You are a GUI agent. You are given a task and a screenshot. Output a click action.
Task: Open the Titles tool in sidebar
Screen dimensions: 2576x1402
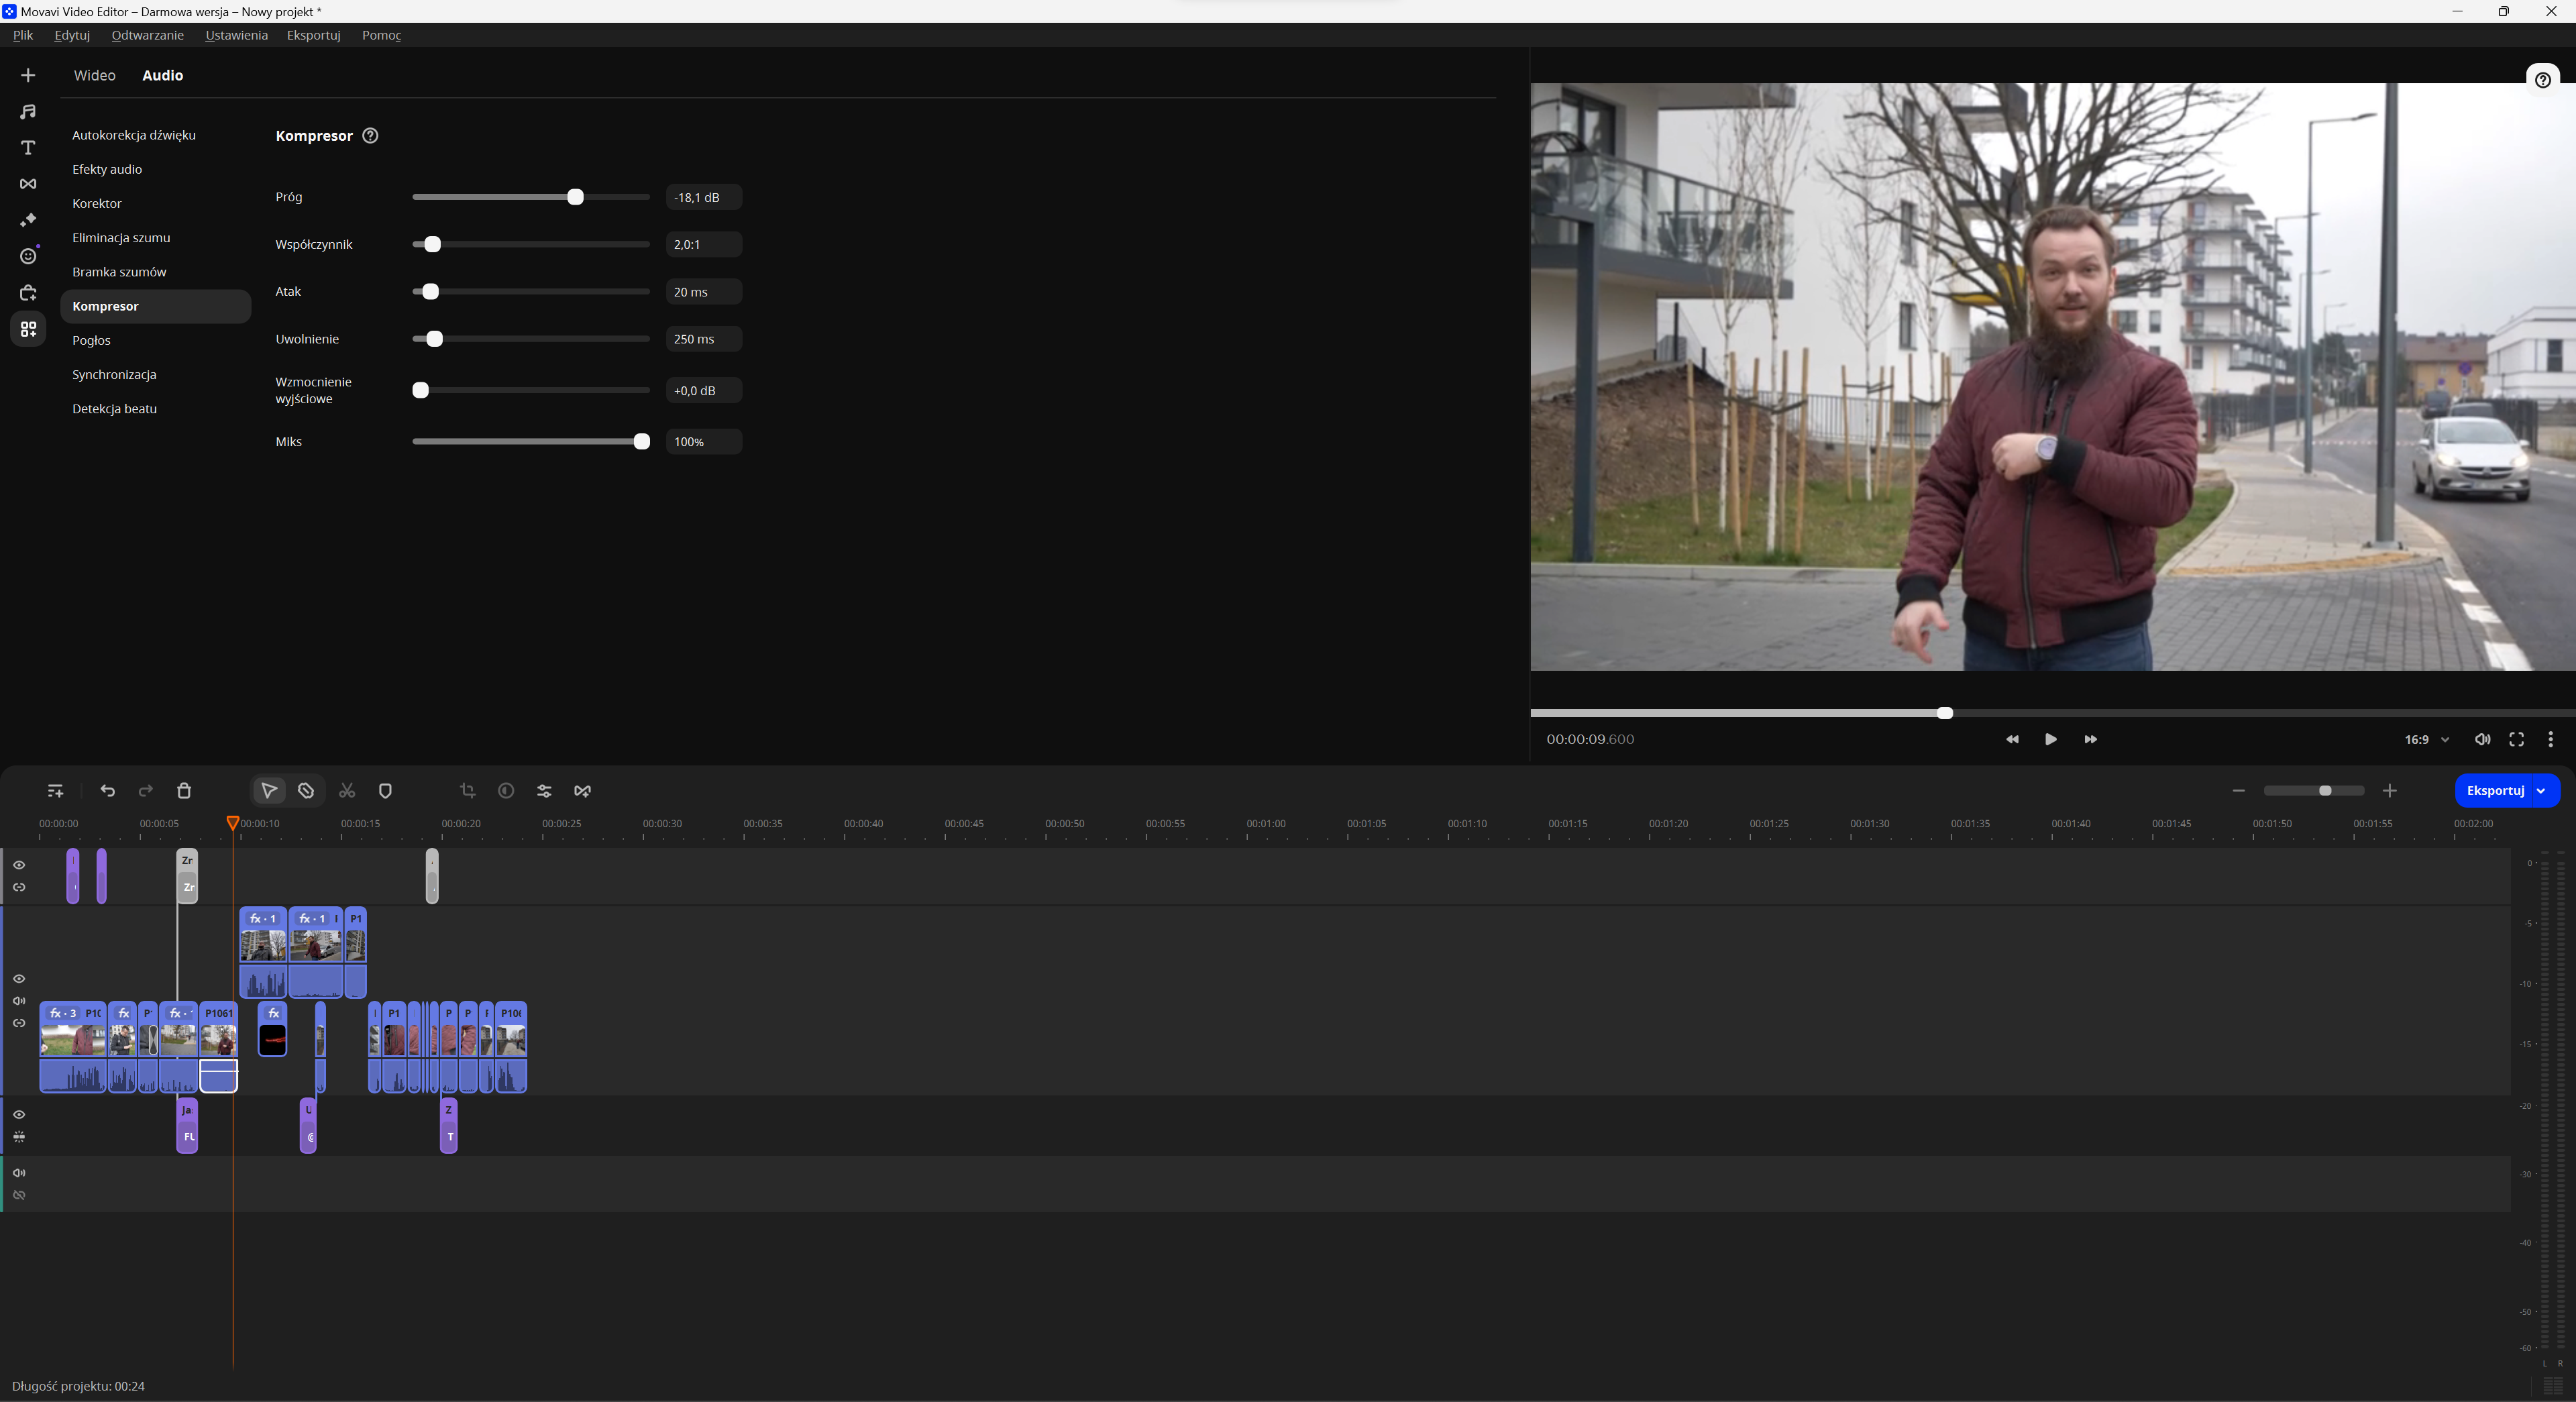[28, 148]
